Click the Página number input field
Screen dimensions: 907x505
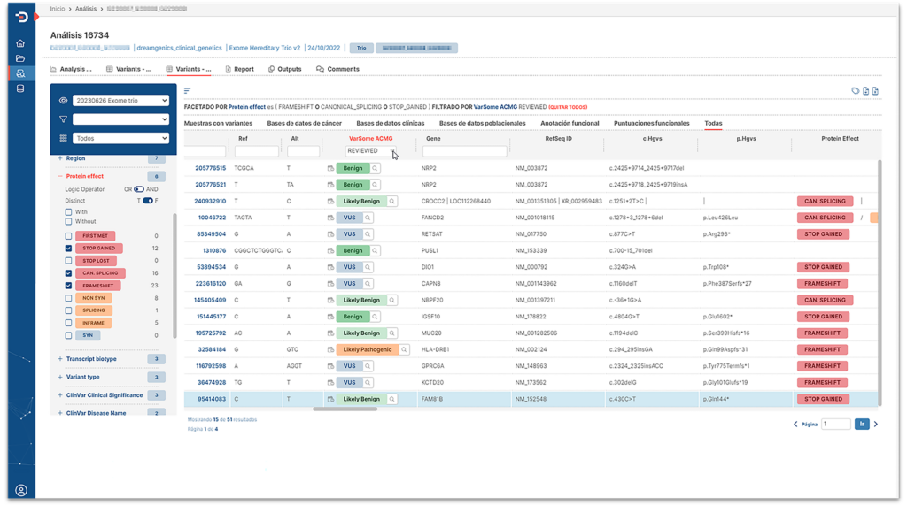coord(836,425)
